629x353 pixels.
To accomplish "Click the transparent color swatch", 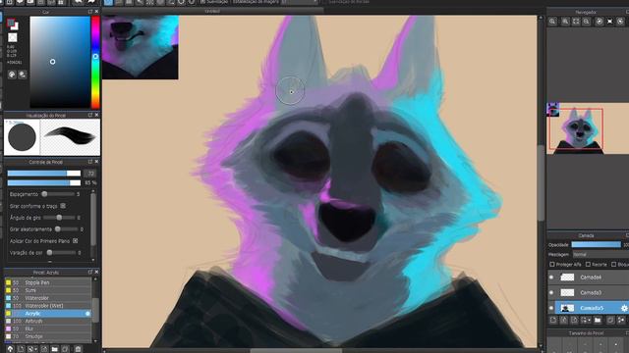I will pyautogui.click(x=13, y=37).
